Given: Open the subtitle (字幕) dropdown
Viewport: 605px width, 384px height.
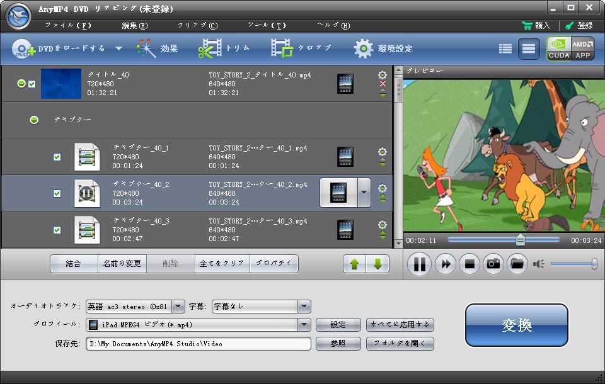Looking at the screenshot, I should tap(304, 307).
